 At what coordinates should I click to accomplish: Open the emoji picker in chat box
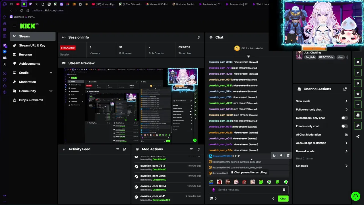pos(284,190)
